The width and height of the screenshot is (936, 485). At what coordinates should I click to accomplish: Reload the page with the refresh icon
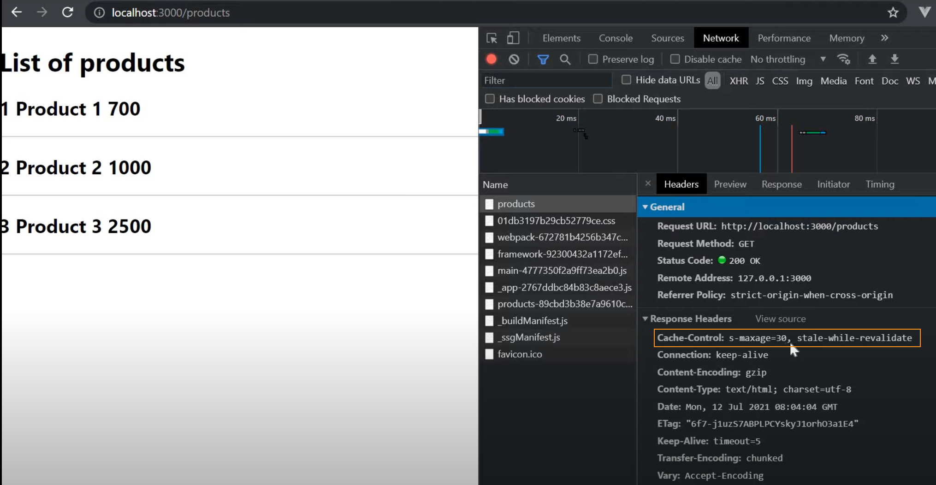coord(68,12)
